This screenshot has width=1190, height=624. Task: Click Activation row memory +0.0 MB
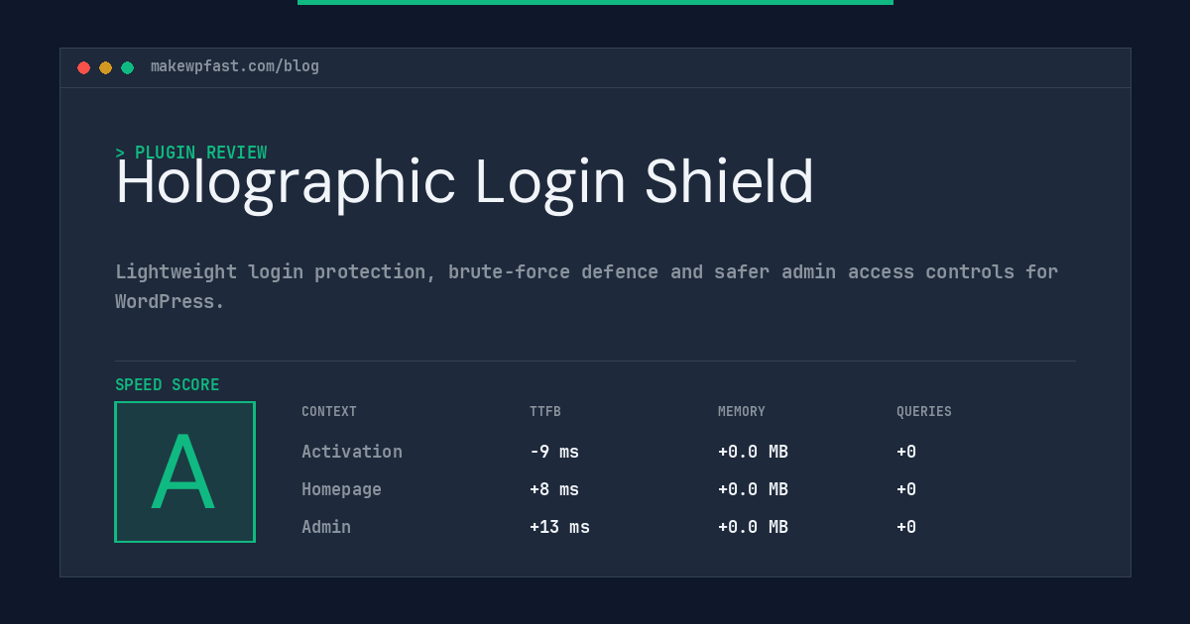coord(753,452)
